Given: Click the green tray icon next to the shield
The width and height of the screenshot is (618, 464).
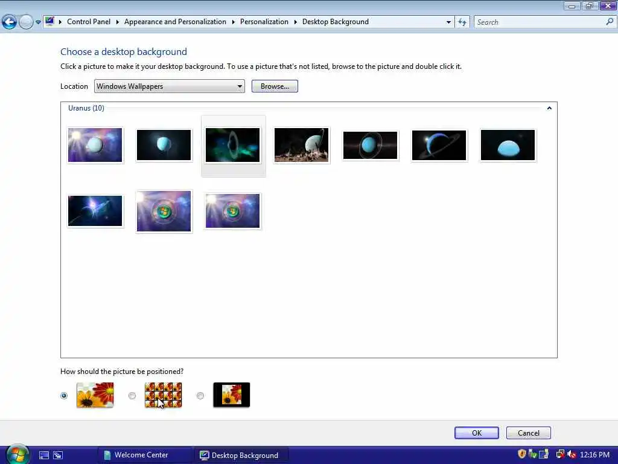Looking at the screenshot, I should pos(532,454).
